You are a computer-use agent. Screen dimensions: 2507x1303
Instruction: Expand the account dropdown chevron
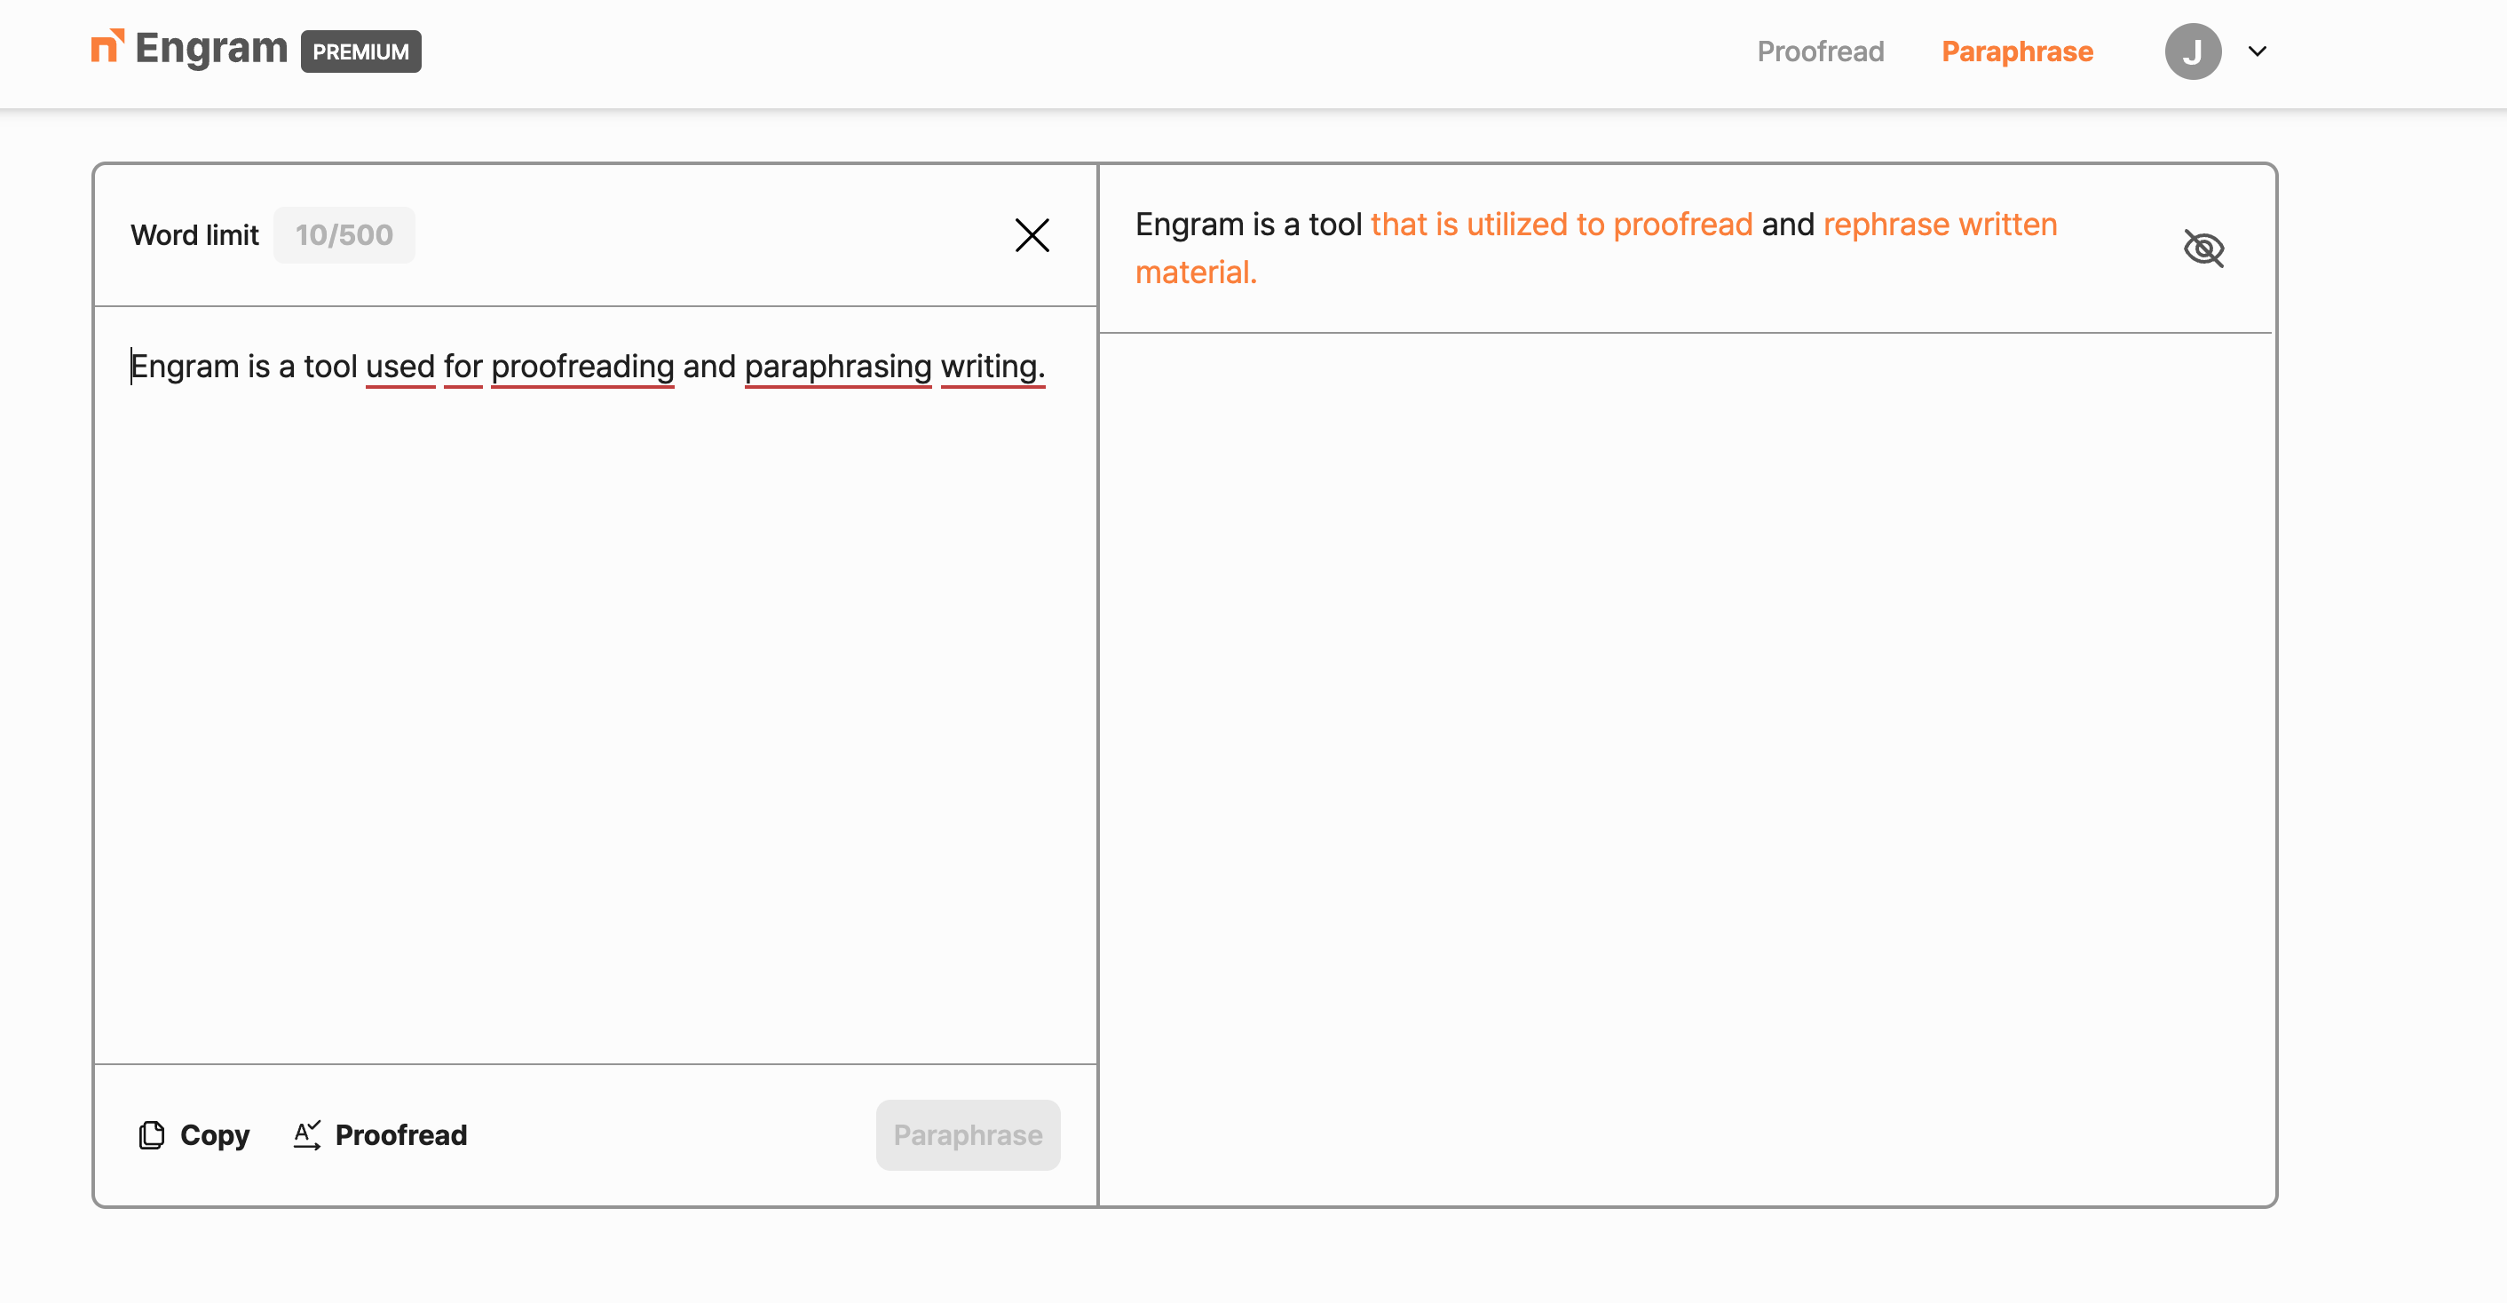[2257, 51]
